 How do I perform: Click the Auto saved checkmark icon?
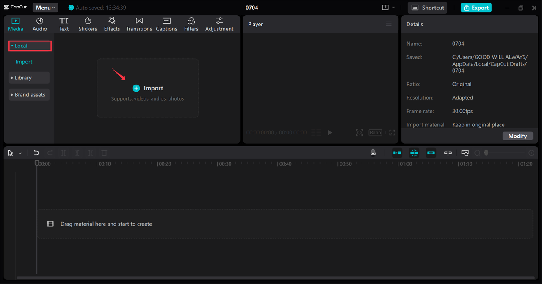(71, 8)
